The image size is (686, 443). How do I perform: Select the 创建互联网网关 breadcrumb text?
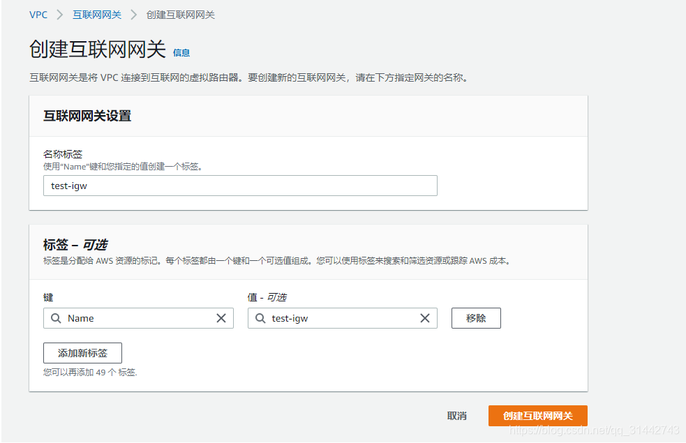click(180, 15)
